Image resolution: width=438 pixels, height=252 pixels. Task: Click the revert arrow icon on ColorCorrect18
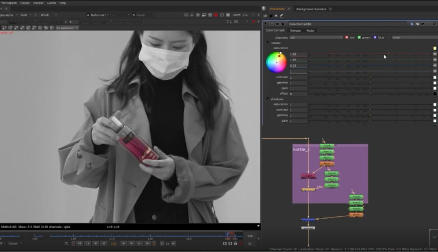pos(423,24)
